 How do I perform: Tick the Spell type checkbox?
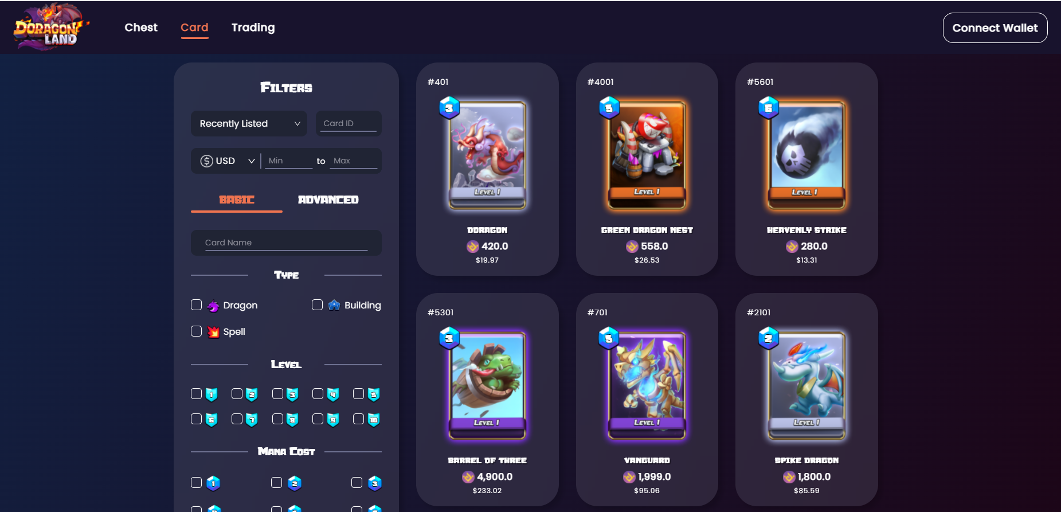coord(196,331)
